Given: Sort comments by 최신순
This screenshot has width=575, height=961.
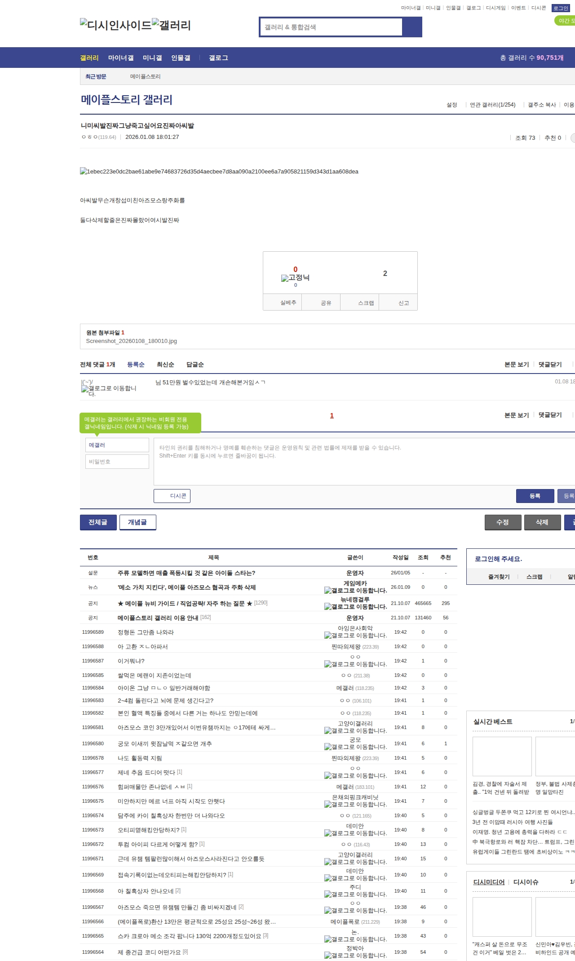Looking at the screenshot, I should click(x=165, y=365).
